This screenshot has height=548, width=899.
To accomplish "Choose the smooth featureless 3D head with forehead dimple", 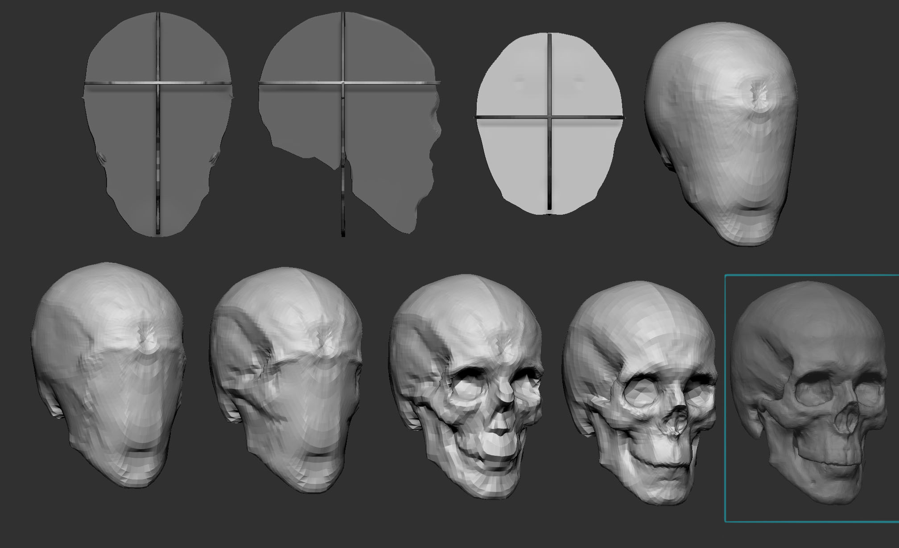I will pos(721,134).
